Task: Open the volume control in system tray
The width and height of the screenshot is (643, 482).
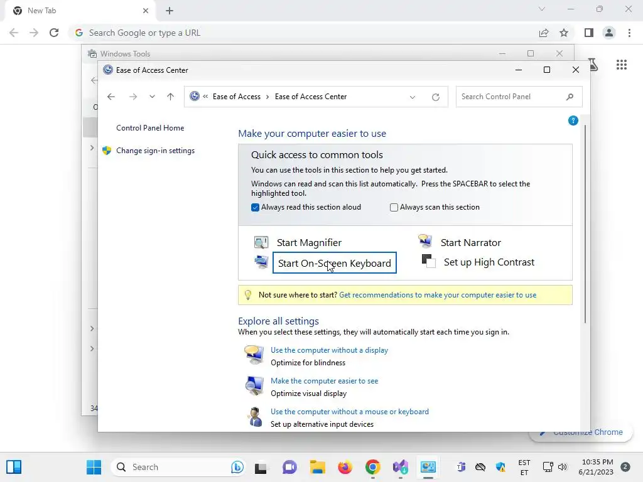Action: [x=563, y=467]
